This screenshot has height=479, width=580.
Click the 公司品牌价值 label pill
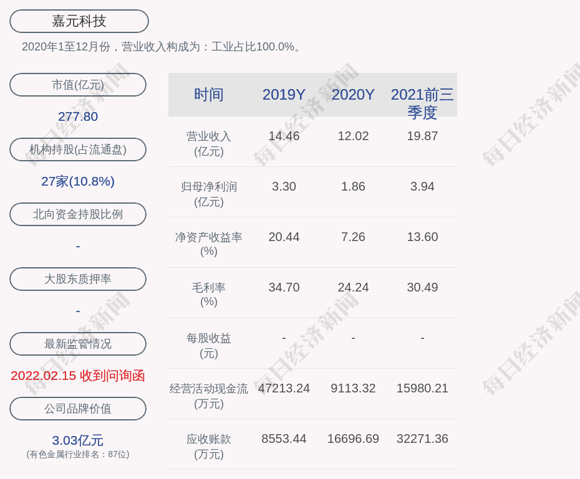tap(78, 409)
